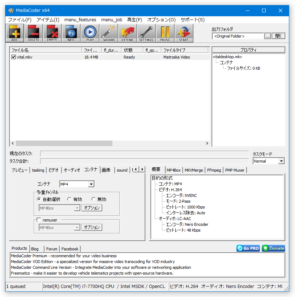Click the file list horizontal scrollbar thumb
295x297 pixels.
[x=64, y=143]
